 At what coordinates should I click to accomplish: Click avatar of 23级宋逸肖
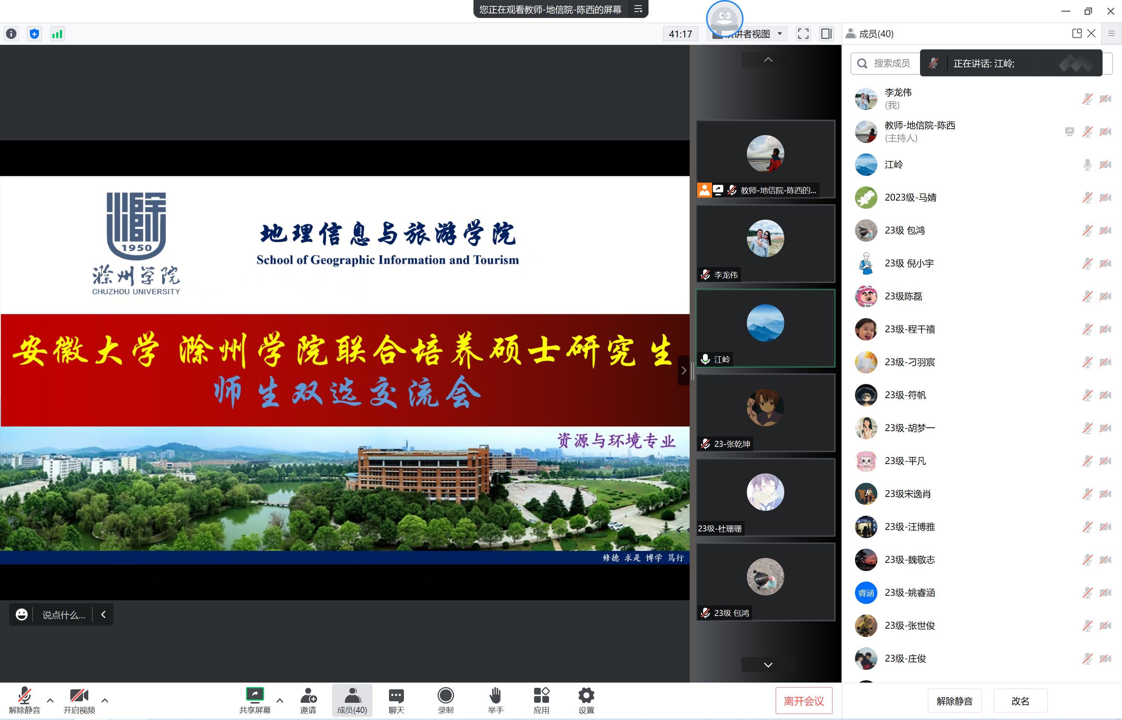[x=865, y=494]
